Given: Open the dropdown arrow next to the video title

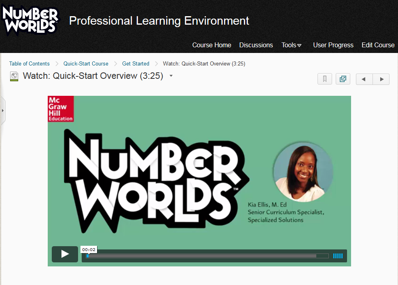Looking at the screenshot, I should 171,76.
